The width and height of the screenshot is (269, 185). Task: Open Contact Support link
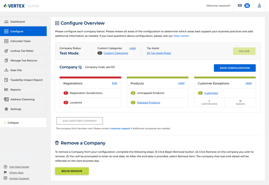click(x=19, y=178)
